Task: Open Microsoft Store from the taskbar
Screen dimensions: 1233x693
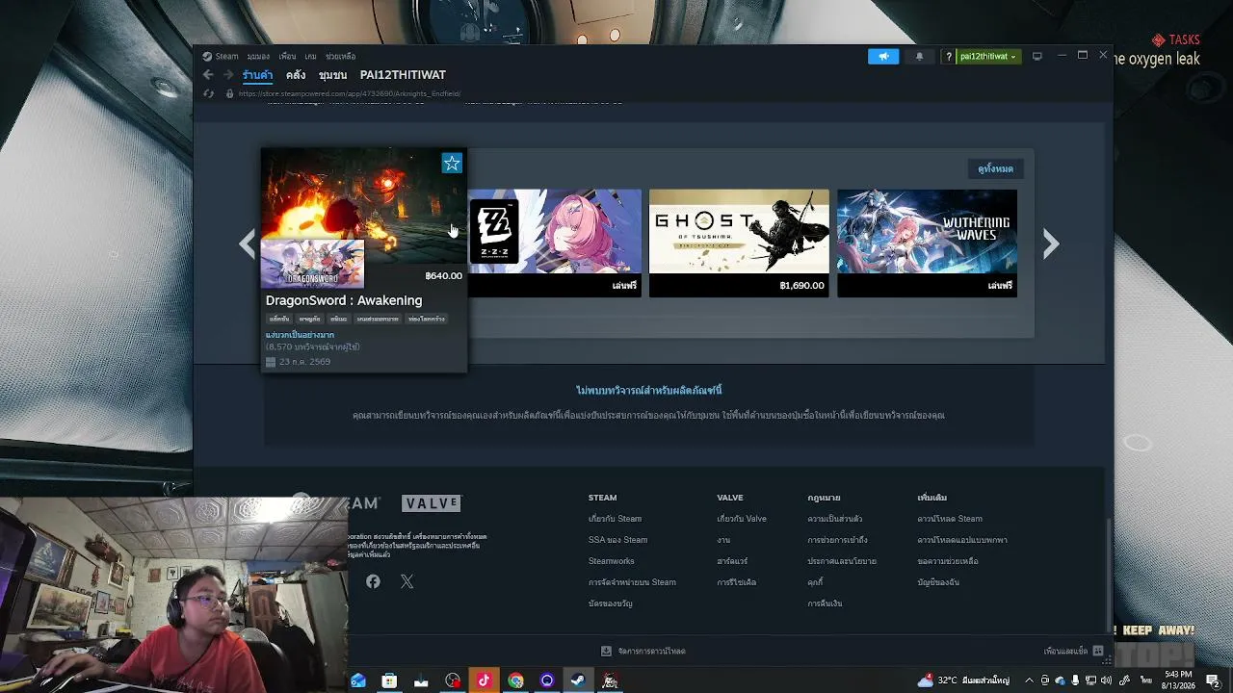Action: [x=389, y=680]
